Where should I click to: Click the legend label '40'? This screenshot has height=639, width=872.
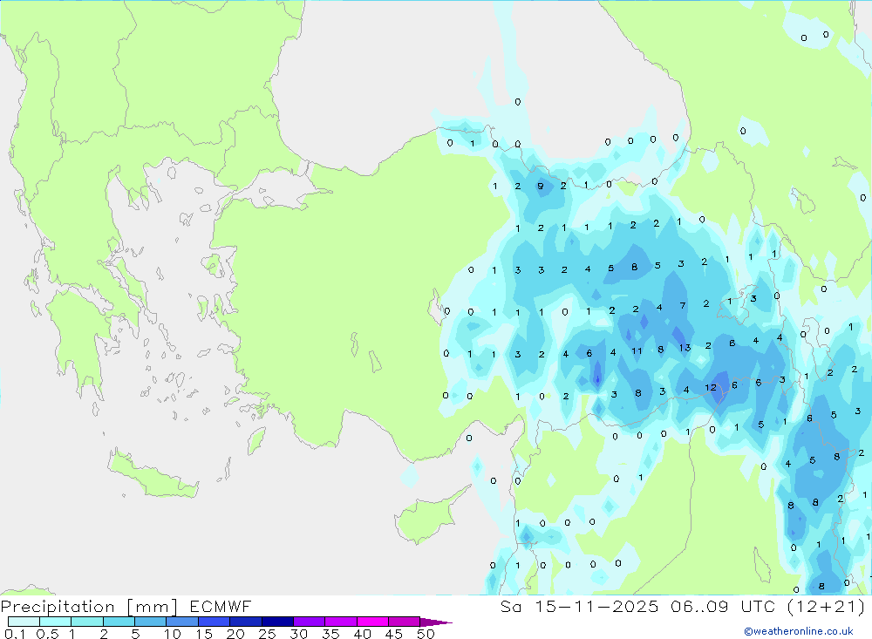pyautogui.click(x=362, y=634)
